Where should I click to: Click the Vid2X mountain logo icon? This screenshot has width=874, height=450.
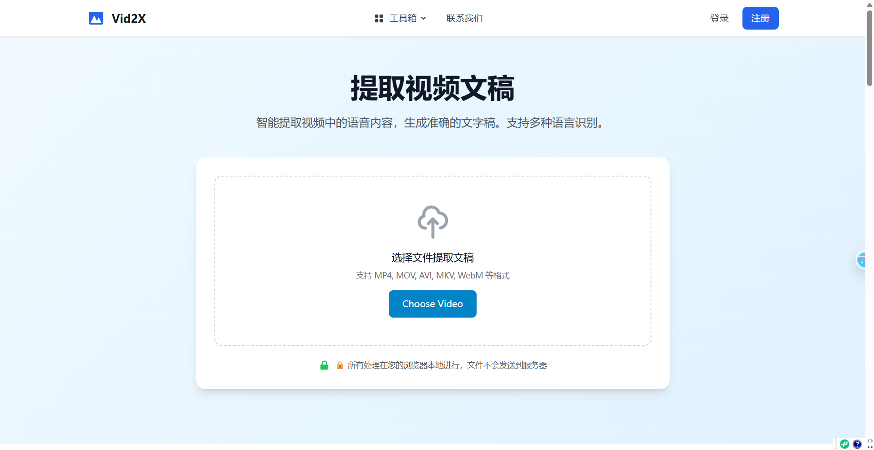(x=96, y=18)
